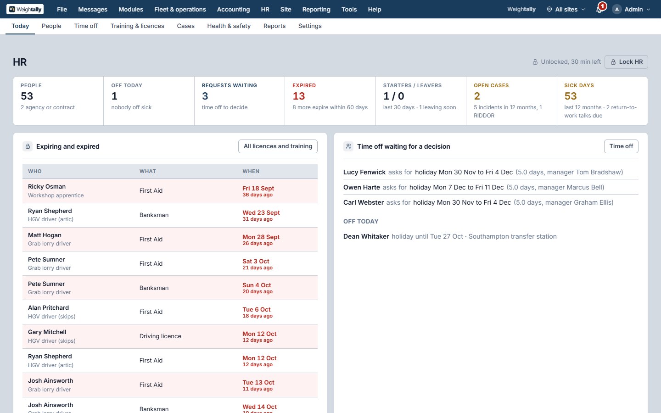Open the HR menu
The width and height of the screenshot is (661, 413).
pos(265,9)
